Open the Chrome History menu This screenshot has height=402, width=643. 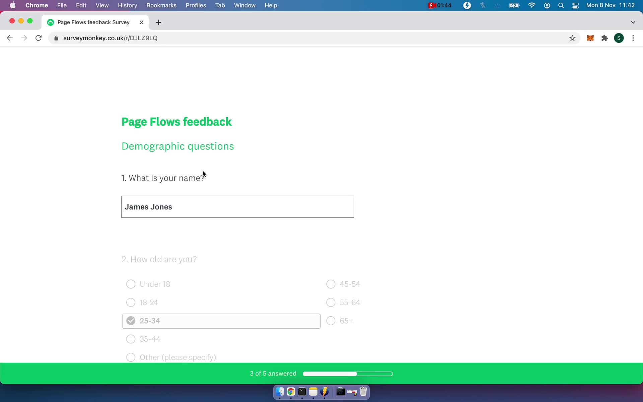coord(127,5)
